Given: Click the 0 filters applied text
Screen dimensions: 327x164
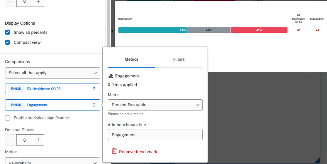Looking at the screenshot, I should tap(122, 85).
